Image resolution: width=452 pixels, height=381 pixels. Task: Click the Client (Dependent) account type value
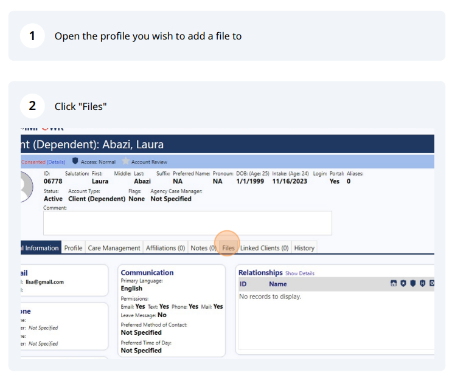tap(97, 199)
